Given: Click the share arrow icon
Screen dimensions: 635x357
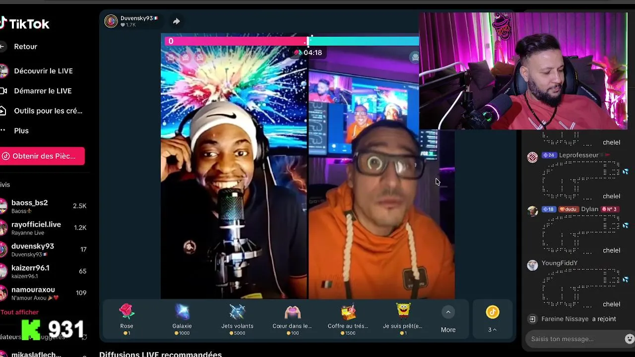Looking at the screenshot, I should coord(176,21).
